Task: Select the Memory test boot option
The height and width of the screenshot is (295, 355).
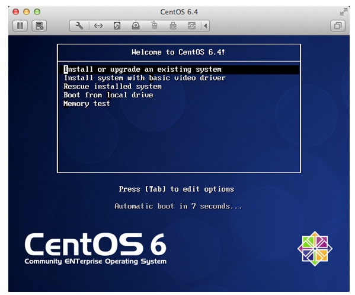Action: pos(87,104)
